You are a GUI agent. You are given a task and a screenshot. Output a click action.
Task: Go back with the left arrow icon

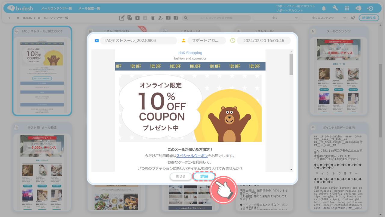[x=10, y=18]
